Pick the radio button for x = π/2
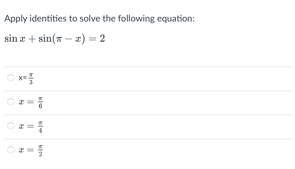Viewport: 295px width, 169px height. [x=11, y=150]
